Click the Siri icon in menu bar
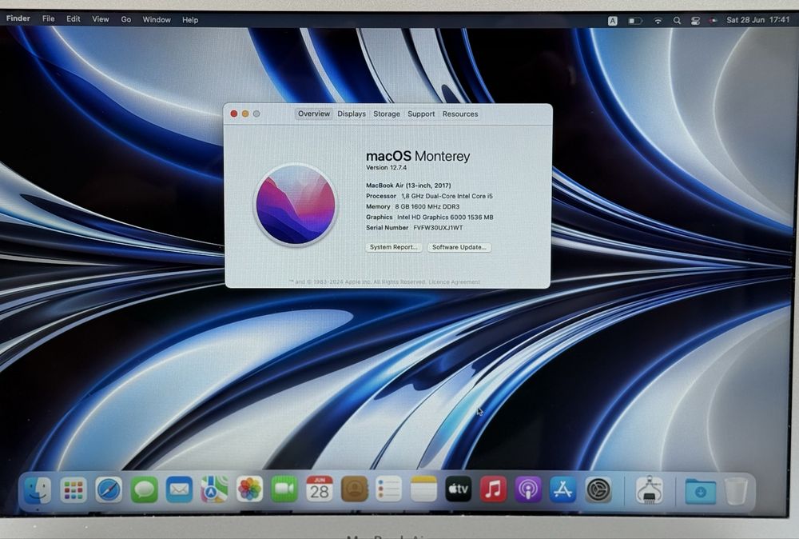Viewport: 799px width, 539px height. [714, 21]
